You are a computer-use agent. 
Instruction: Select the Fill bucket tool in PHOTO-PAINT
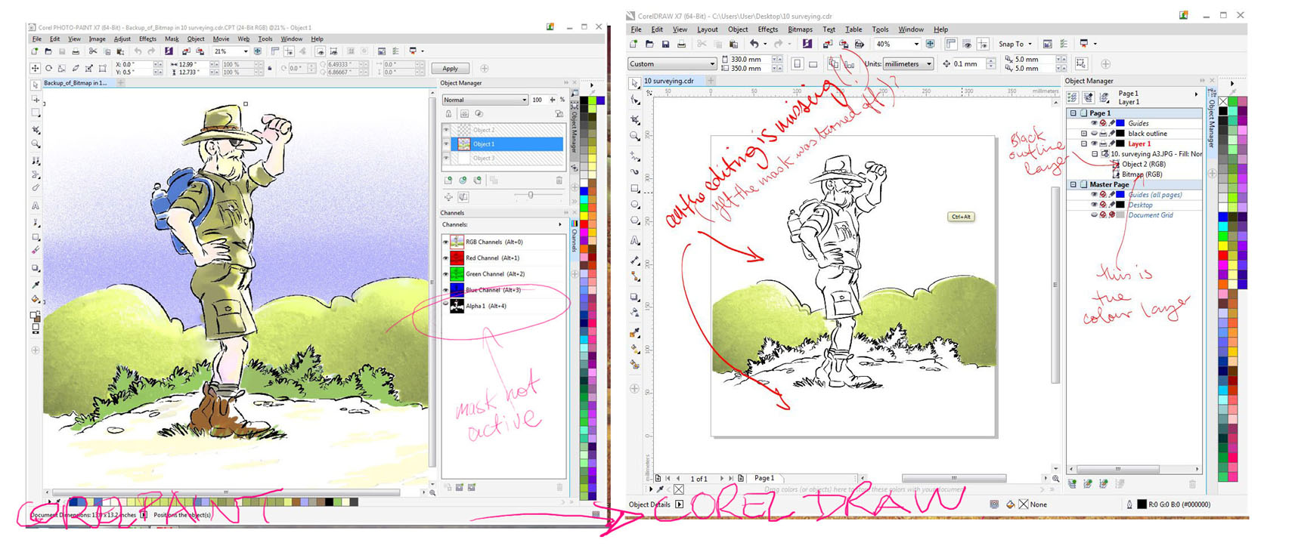36,299
